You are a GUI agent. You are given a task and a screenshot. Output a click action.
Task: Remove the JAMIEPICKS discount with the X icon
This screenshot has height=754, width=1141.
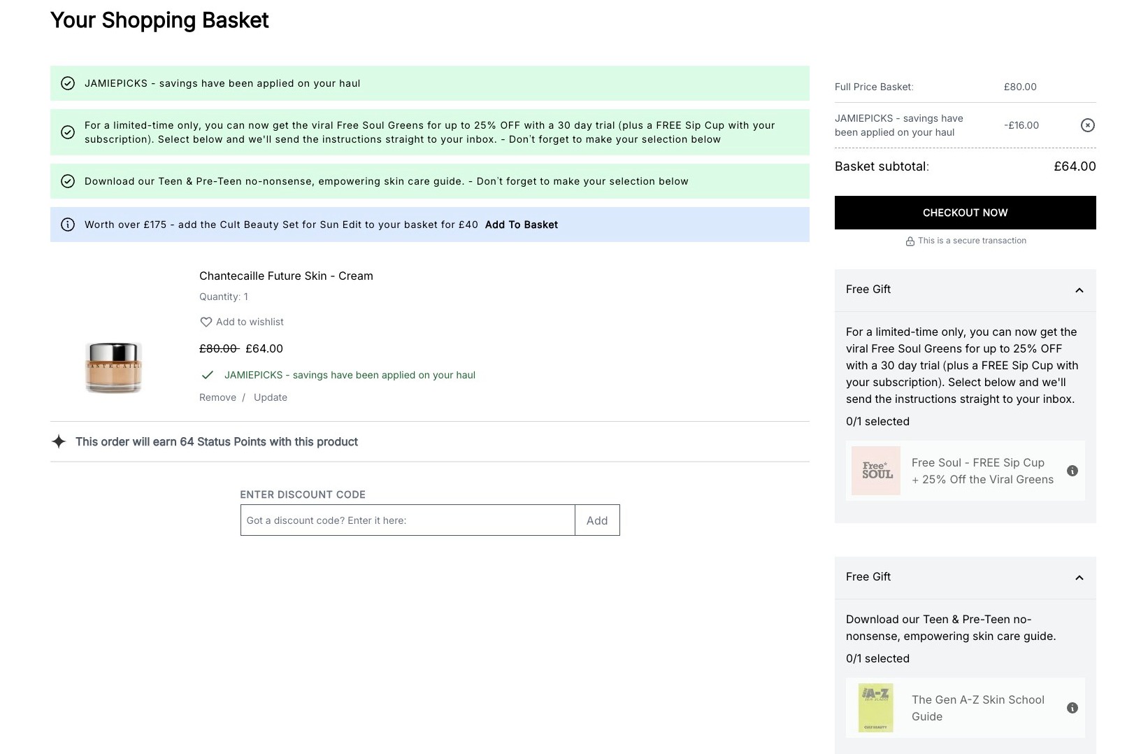1087,125
